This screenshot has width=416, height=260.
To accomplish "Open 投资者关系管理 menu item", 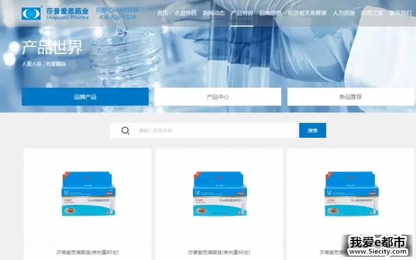I will pyautogui.click(x=307, y=13).
